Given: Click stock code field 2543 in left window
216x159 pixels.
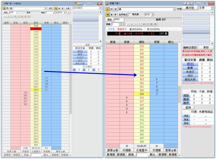Looking at the screenshot, I should click(x=13, y=12).
